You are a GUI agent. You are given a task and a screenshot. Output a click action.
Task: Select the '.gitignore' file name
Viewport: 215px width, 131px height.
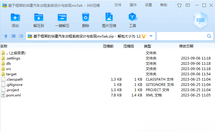(x=14, y=85)
